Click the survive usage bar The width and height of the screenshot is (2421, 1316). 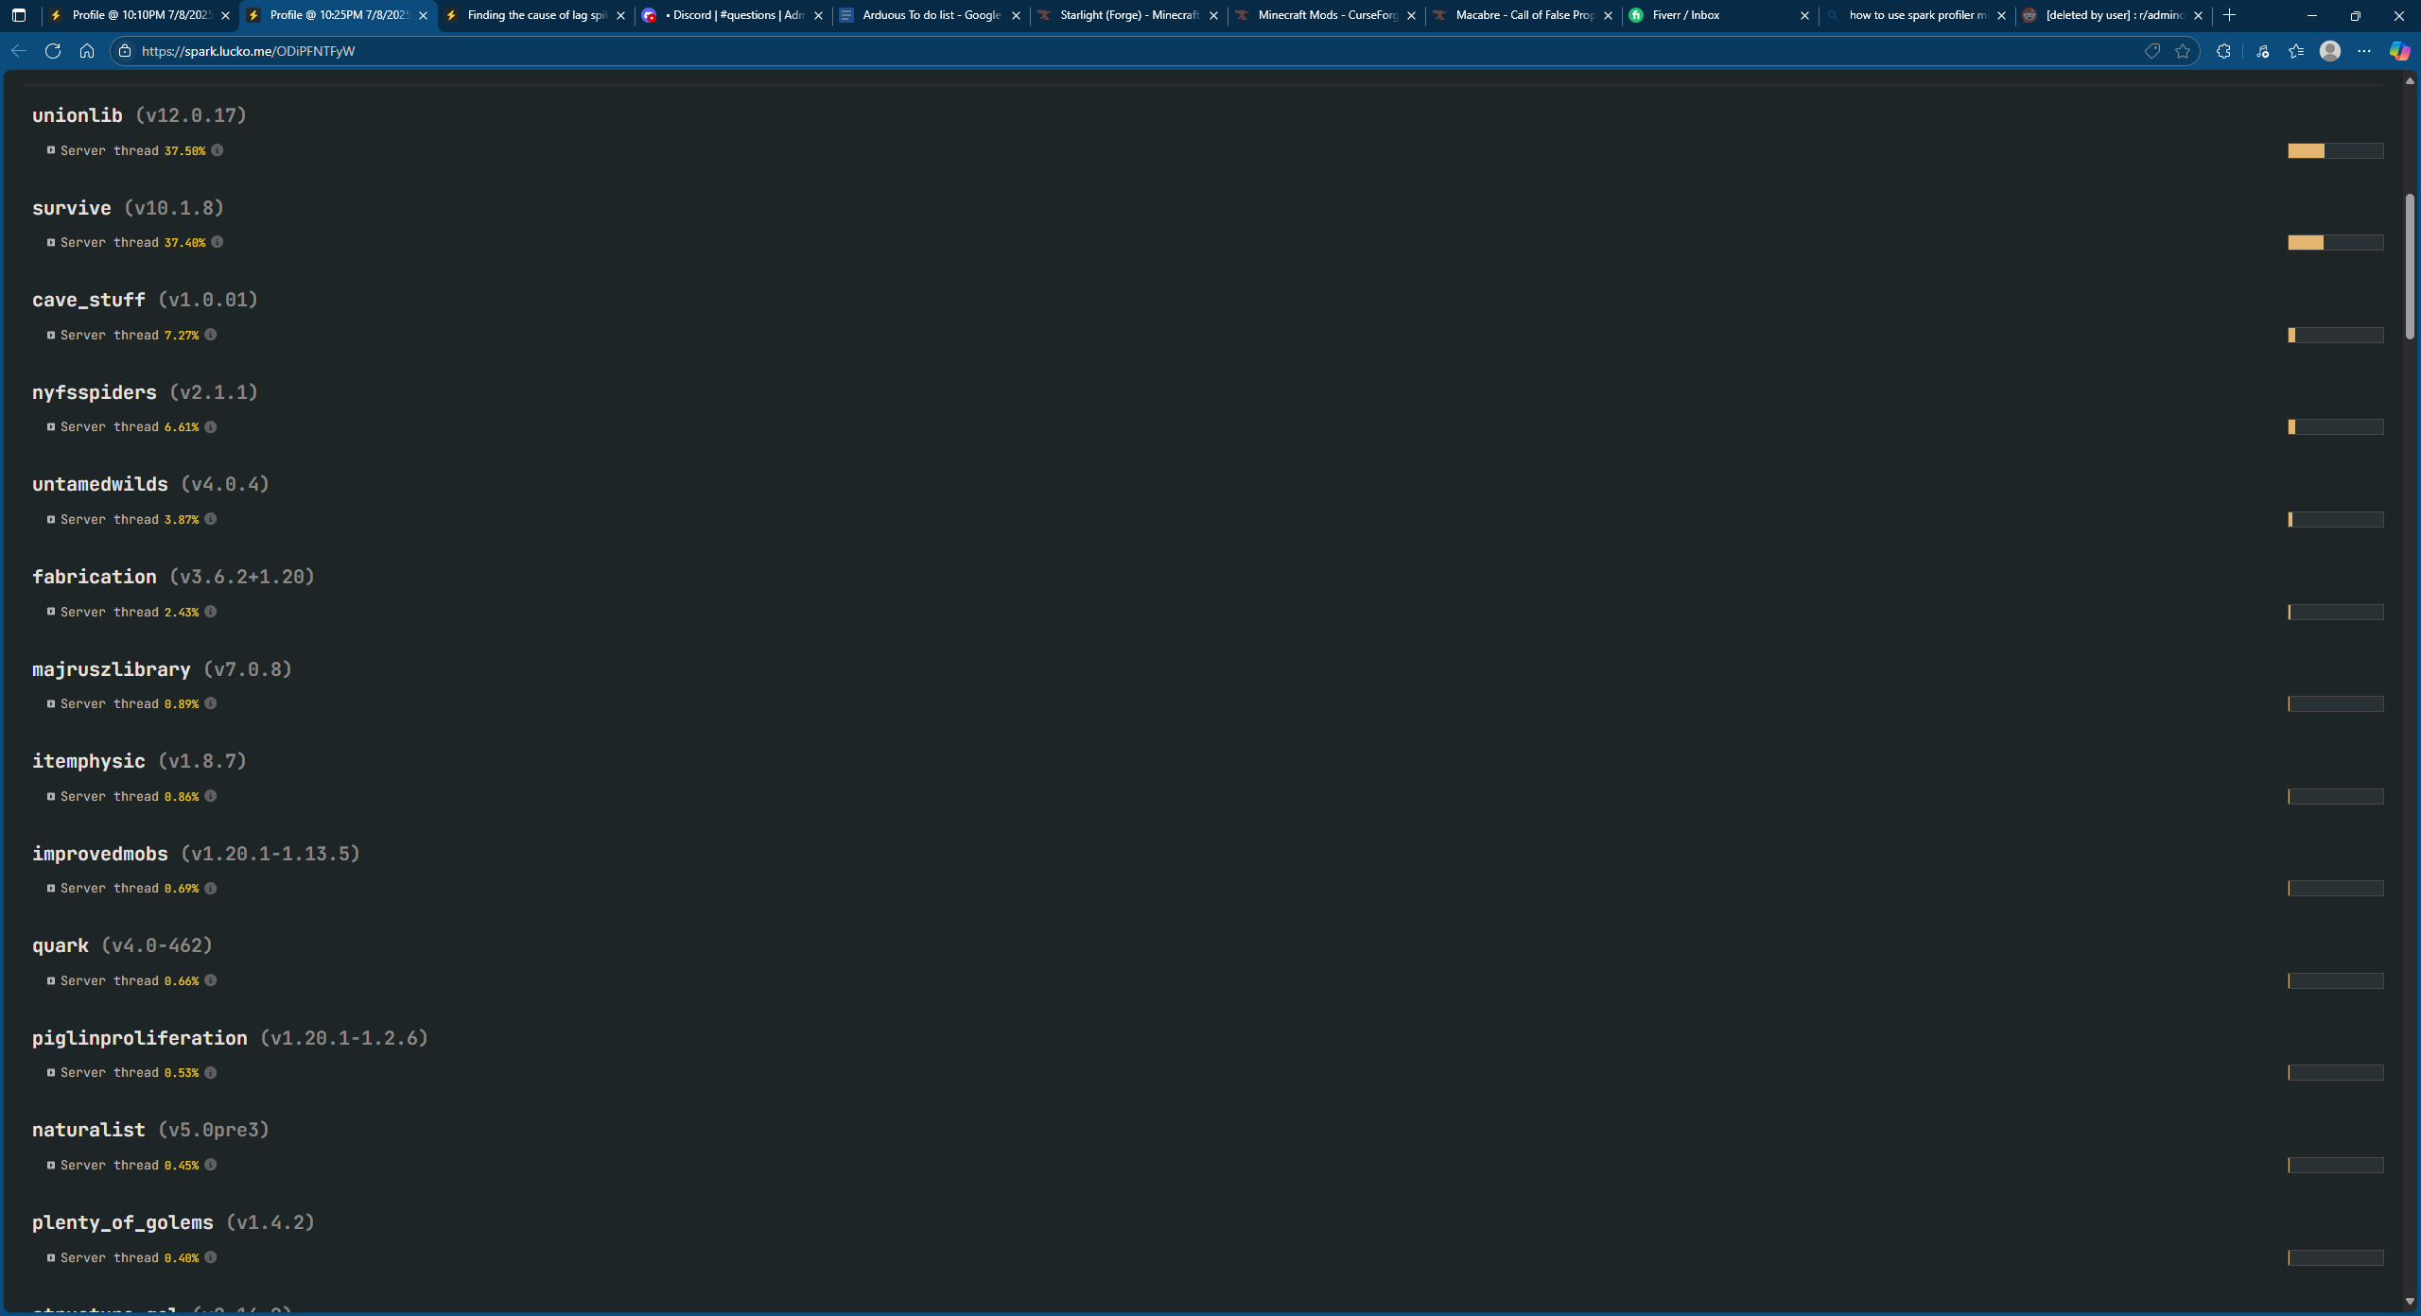click(x=2335, y=242)
